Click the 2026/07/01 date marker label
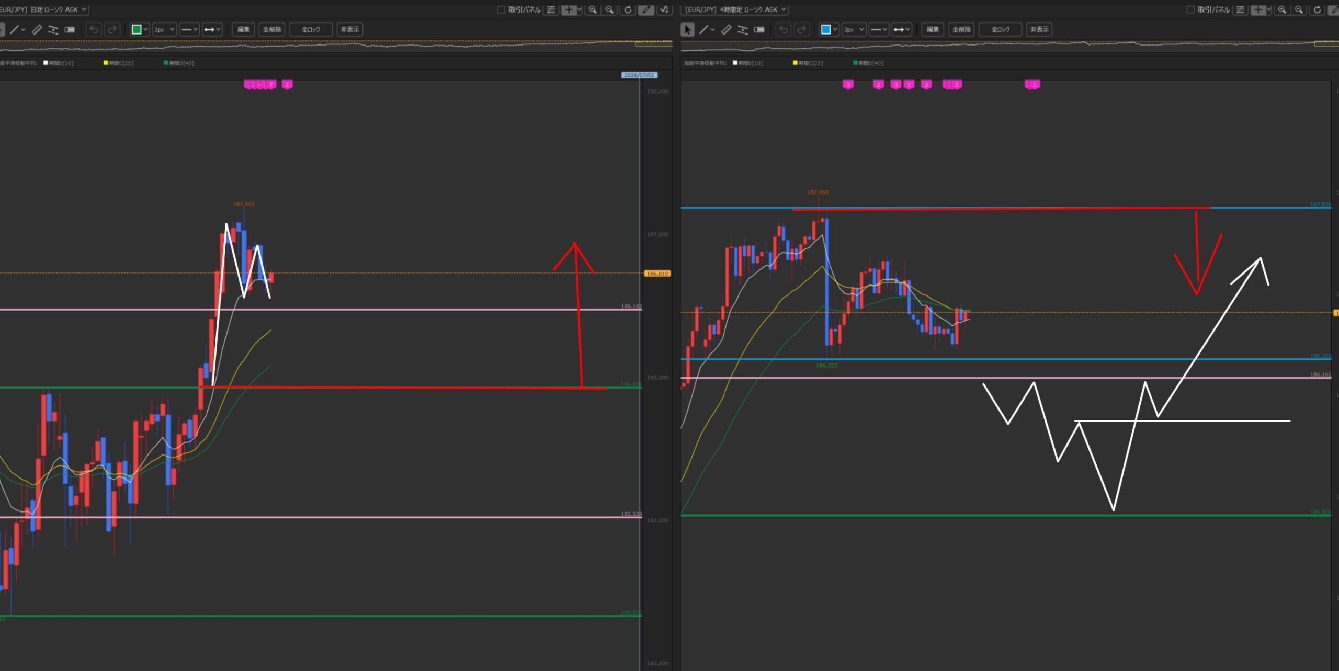This screenshot has height=671, width=1339. coord(639,75)
